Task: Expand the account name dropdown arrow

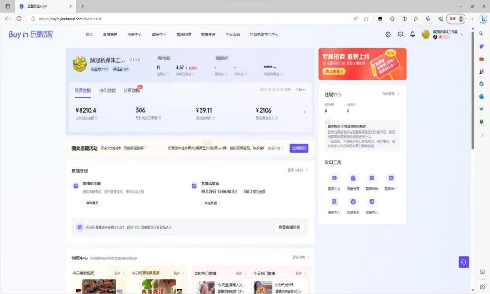Action: [x=461, y=35]
